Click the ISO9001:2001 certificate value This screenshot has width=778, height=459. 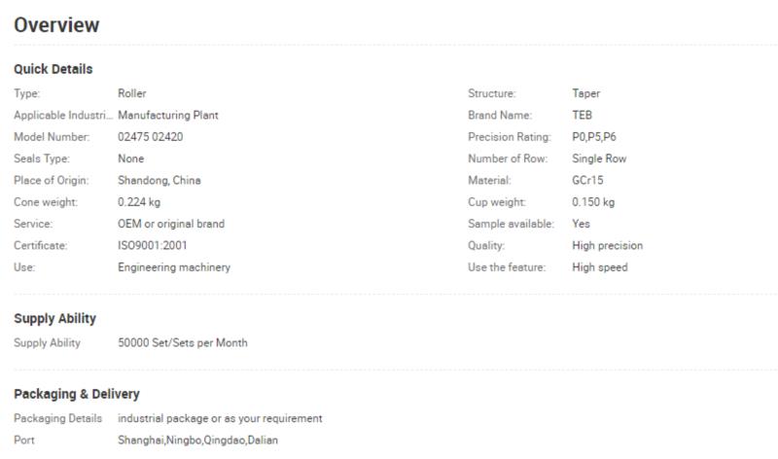click(x=153, y=246)
